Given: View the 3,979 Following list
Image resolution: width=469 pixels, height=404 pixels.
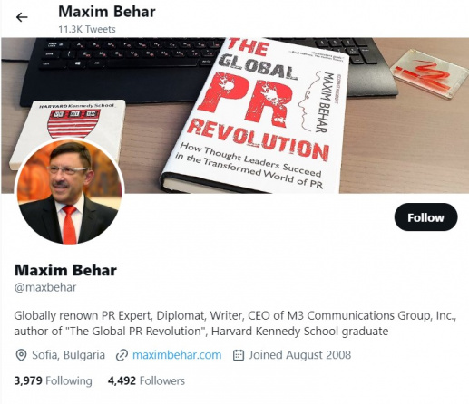Looking at the screenshot, I should tap(53, 380).
